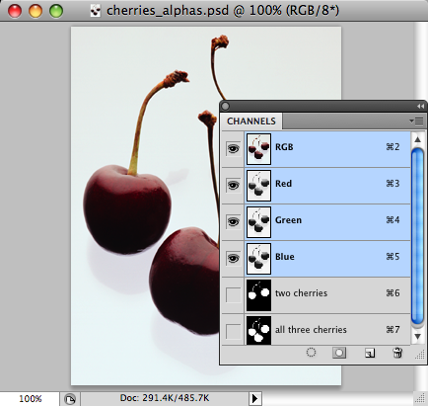Create new channel icon
Viewport: 428px width, 406px height.
pos(370,353)
